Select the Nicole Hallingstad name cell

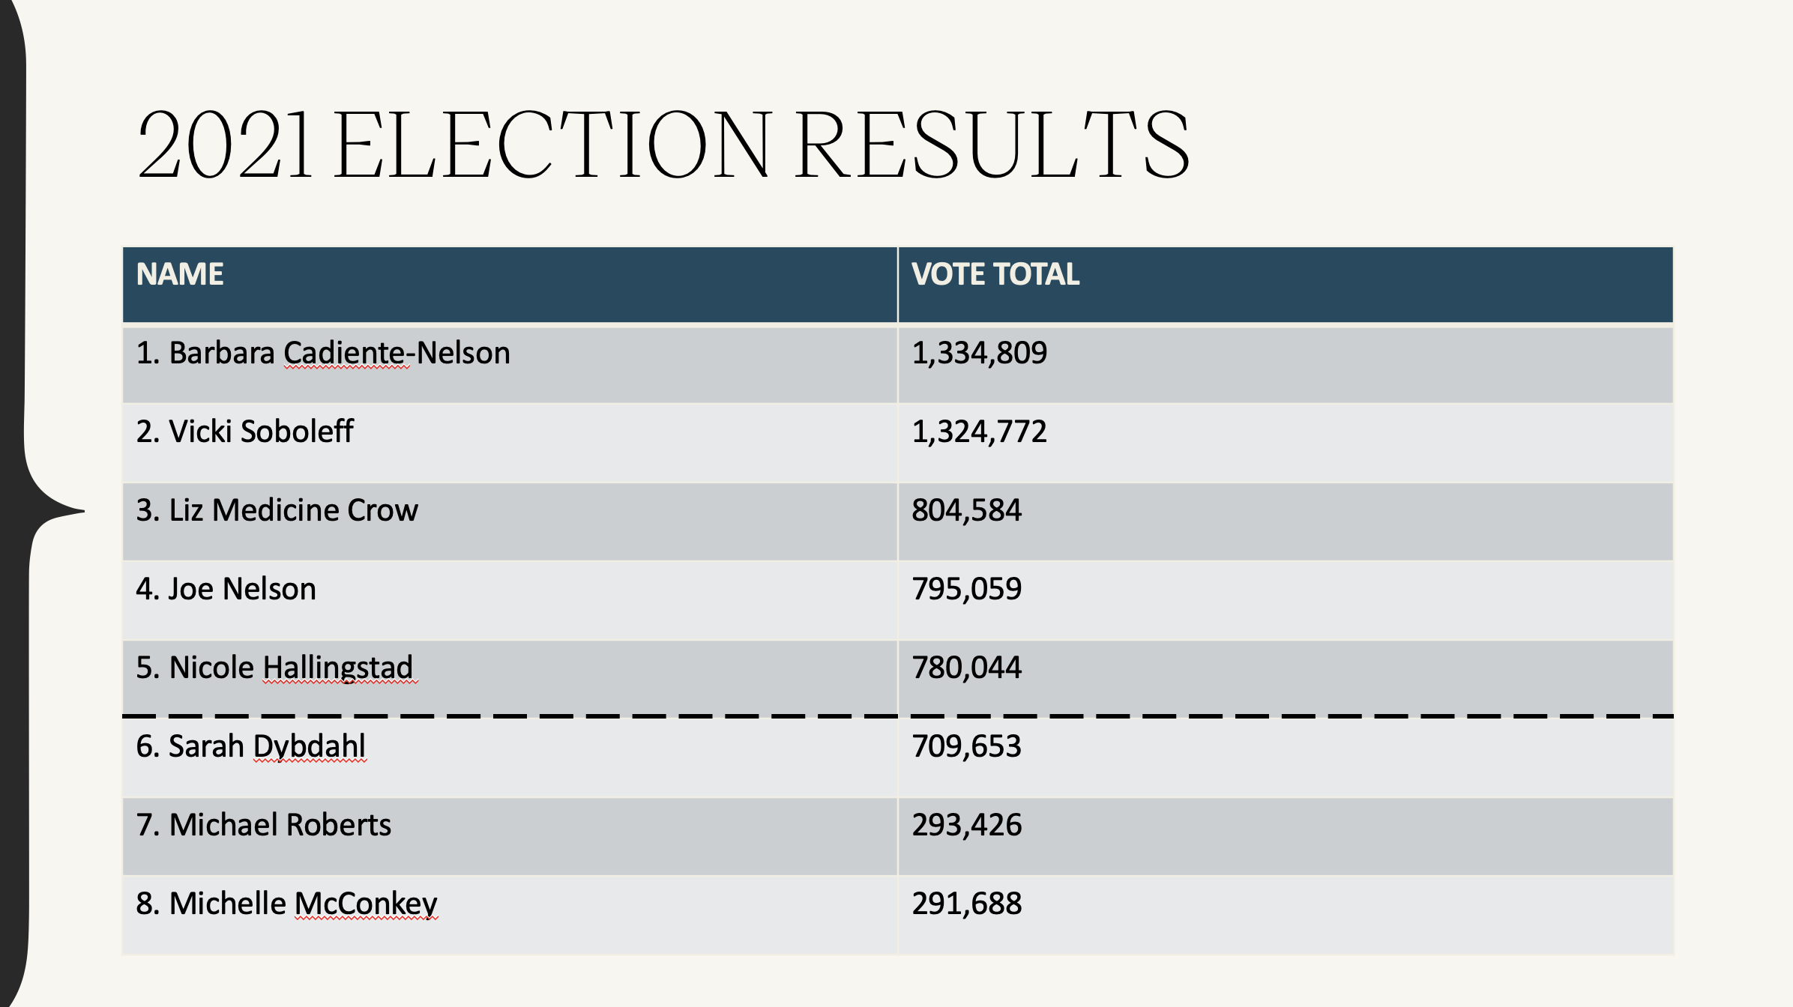coord(274,668)
